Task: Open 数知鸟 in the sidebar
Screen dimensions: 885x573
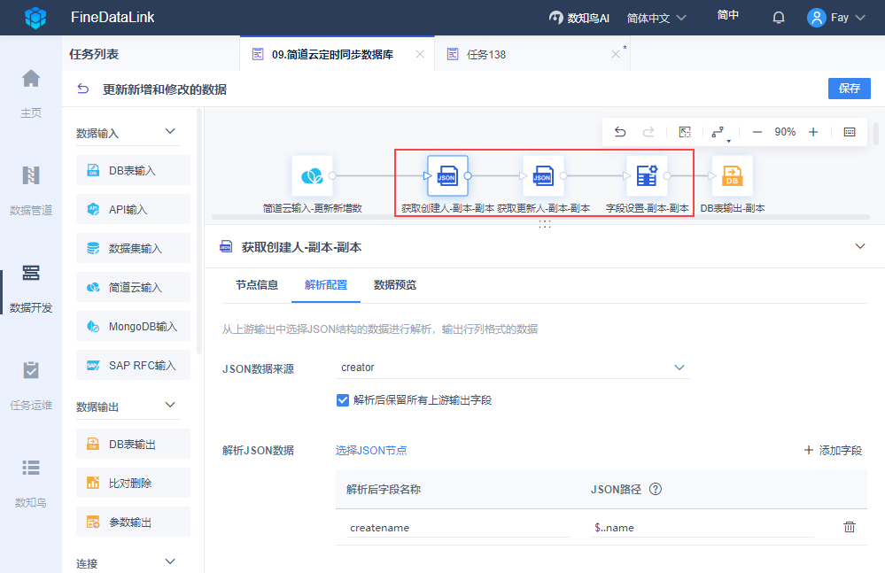Action: pyautogui.click(x=31, y=484)
